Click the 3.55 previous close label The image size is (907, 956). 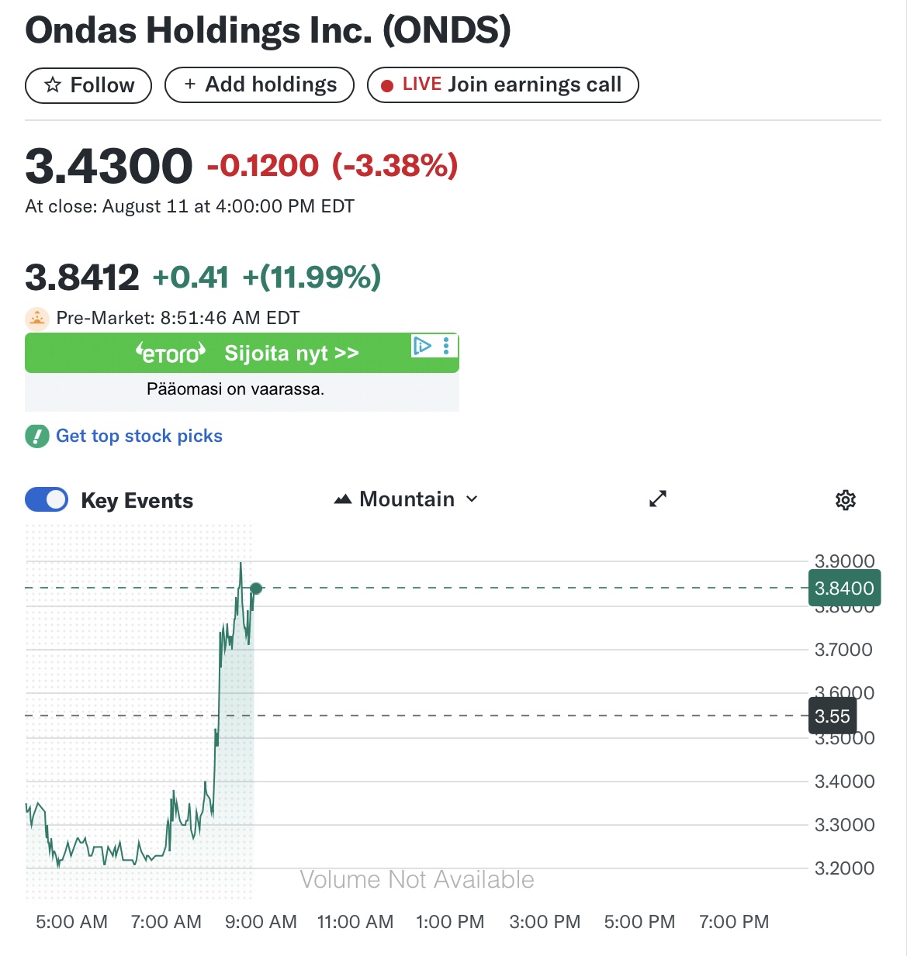click(x=833, y=716)
